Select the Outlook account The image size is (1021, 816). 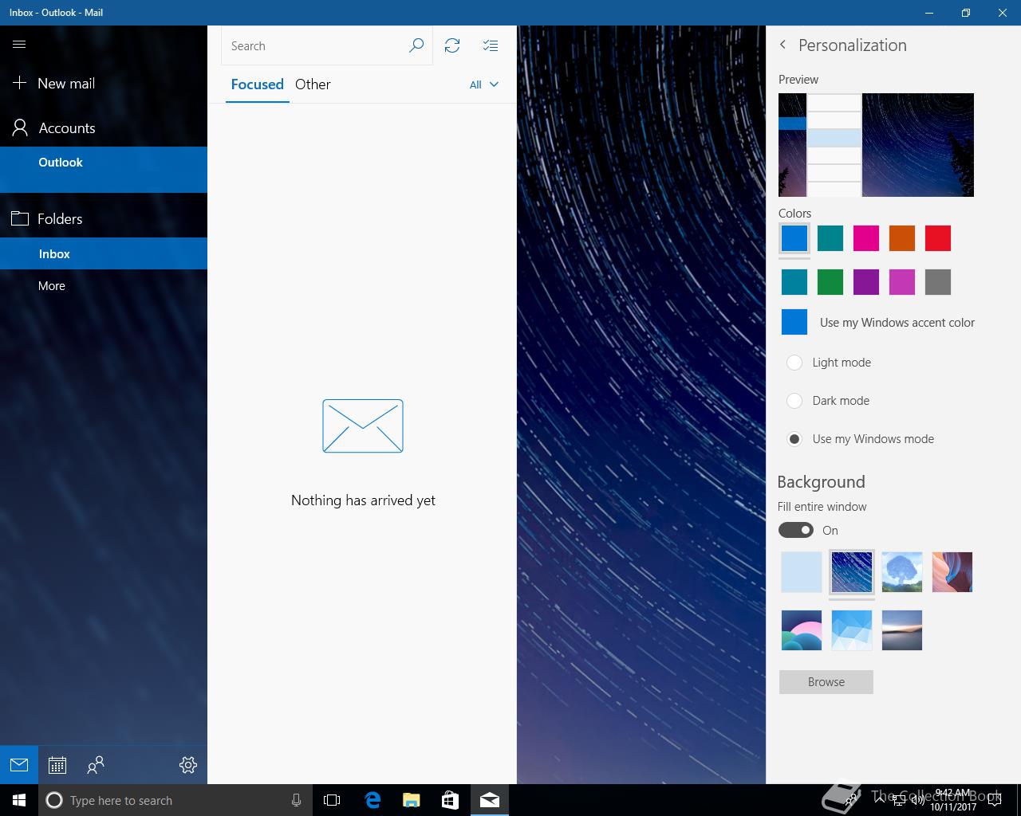tap(104, 169)
